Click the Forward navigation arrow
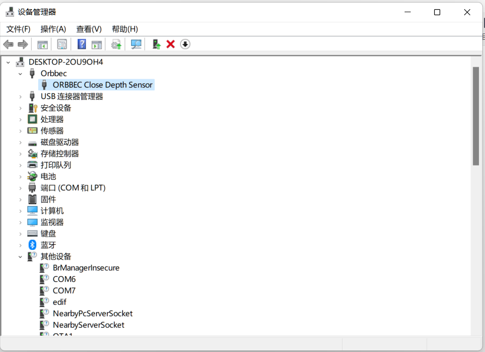This screenshot has height=352, width=485. click(22, 44)
